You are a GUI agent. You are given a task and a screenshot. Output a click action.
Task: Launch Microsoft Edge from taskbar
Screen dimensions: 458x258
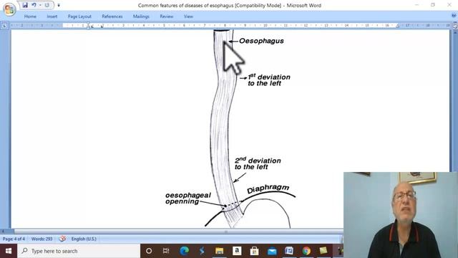[184, 251]
